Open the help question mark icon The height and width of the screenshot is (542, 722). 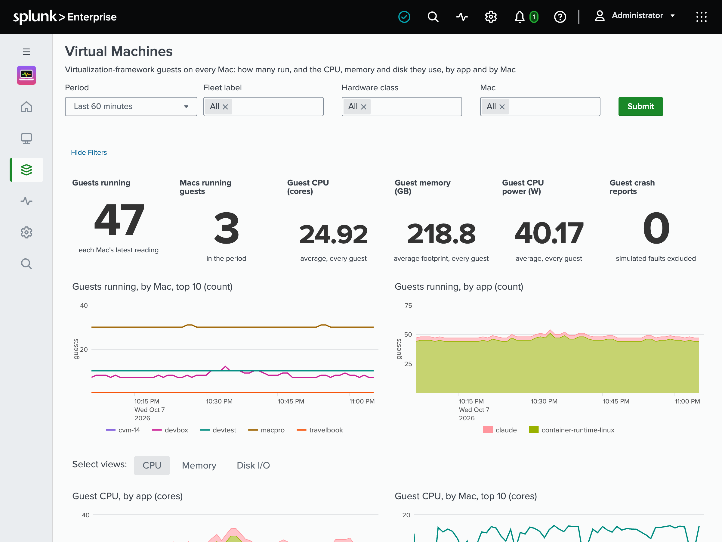click(560, 17)
